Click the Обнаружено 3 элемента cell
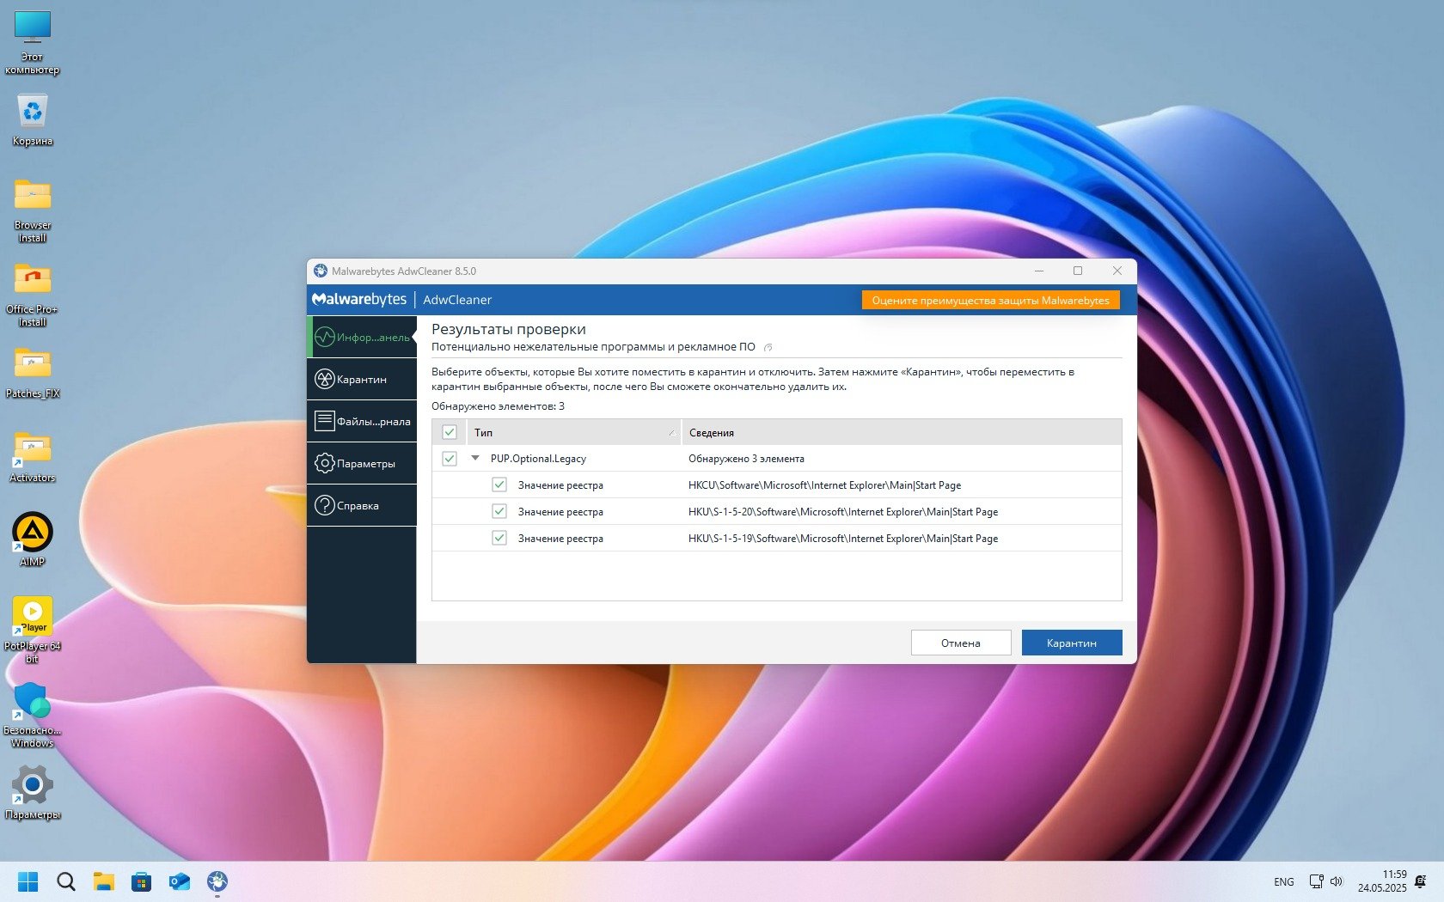1444x902 pixels. pos(746,459)
